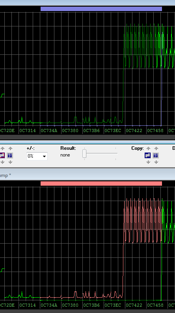Click address 0C73B6 on upper graph axis
Viewport: 175px width, 313px height.
[x=91, y=130]
